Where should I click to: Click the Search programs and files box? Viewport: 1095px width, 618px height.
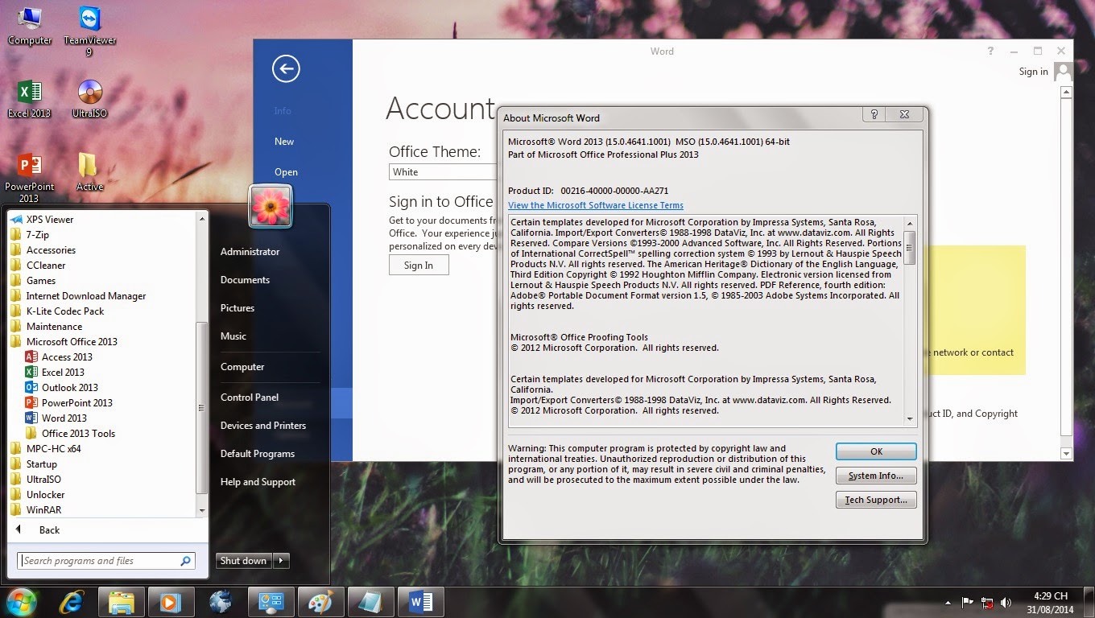click(x=98, y=561)
